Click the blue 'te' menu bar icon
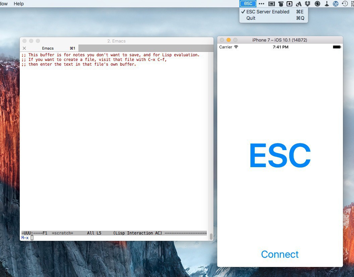Screen dimensions: 354x277 pyautogui.click(x=336, y=4)
